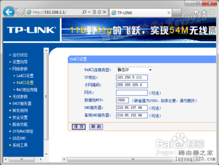Refresh the page with the reload icon
The image size is (219, 165).
pos(99,12)
